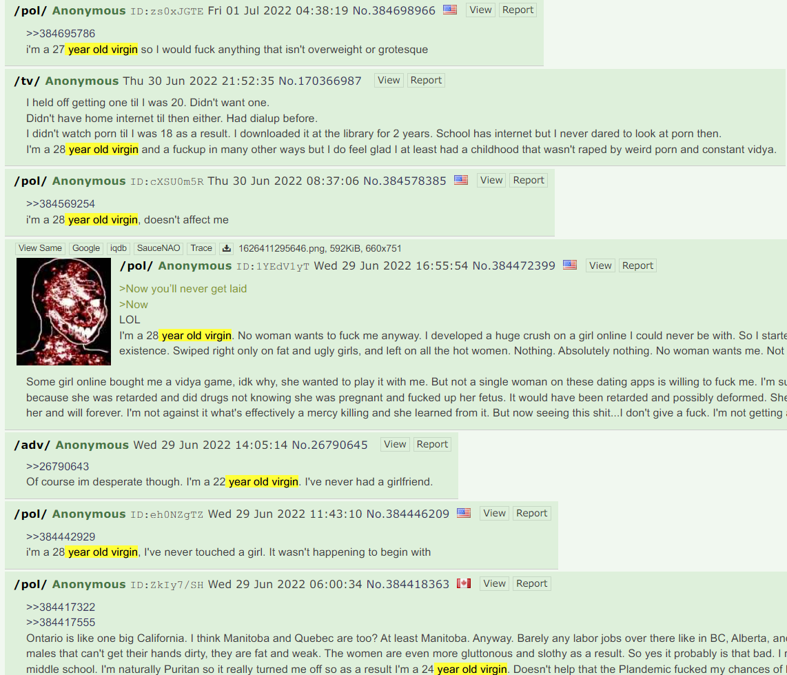
Task: View the /tv/ post No.170366987
Action: tap(389, 81)
